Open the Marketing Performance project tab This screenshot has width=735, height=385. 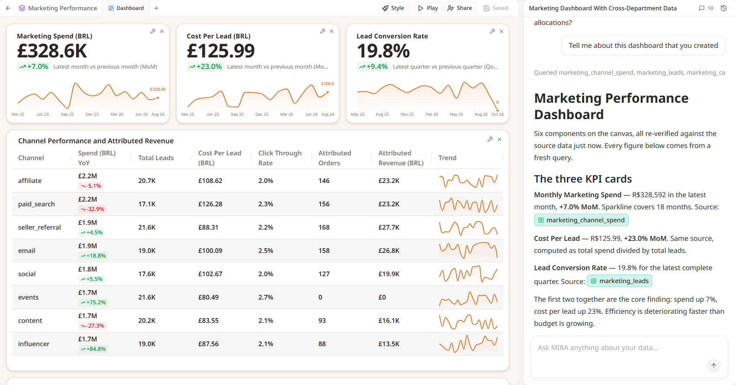pos(58,8)
